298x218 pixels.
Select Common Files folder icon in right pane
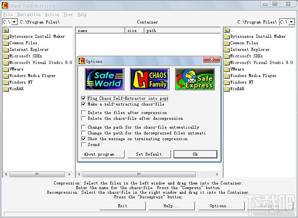(227, 43)
